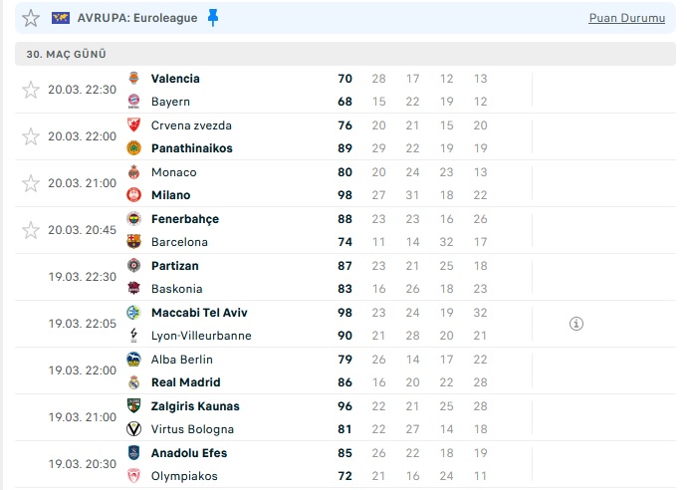Viewport: 687px width, 490px height.
Task: Add the Monaco vs Milano match to favorites
Action: point(31,183)
